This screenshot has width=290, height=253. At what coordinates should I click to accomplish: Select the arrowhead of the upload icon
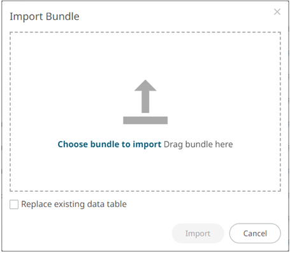145,86
